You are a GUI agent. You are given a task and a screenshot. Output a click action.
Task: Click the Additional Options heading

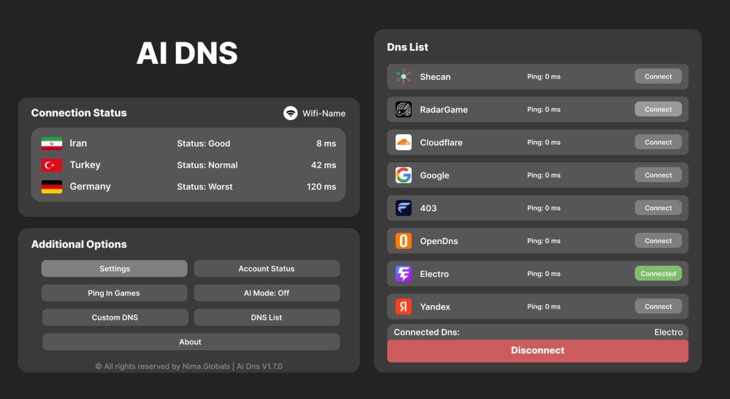(79, 244)
